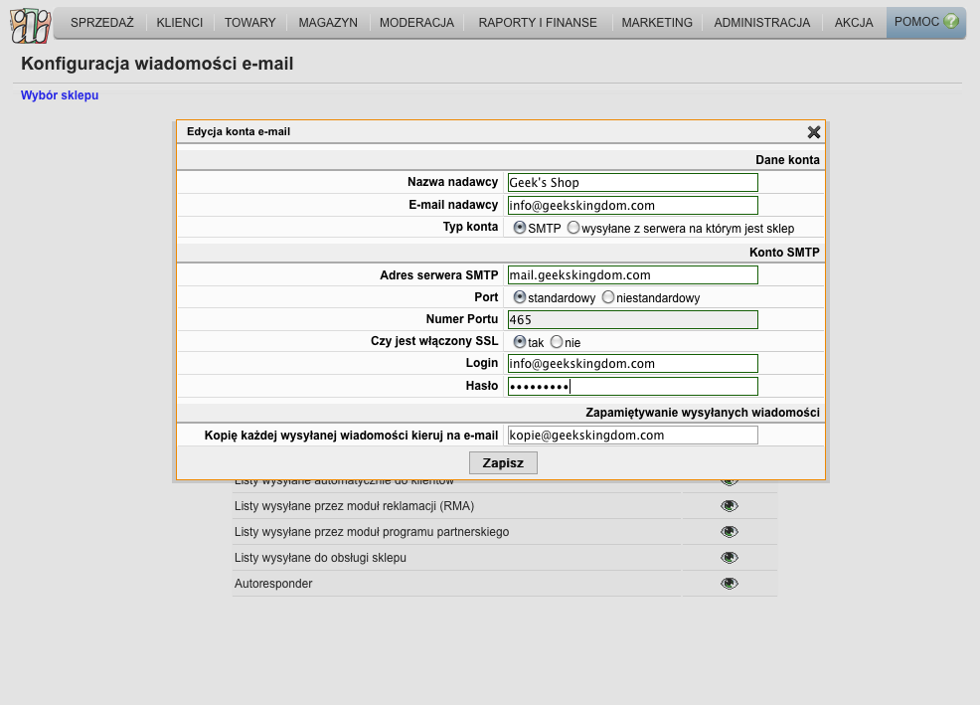
Task: Select 'wysyłane z serwera' account type option
Action: coord(573,228)
